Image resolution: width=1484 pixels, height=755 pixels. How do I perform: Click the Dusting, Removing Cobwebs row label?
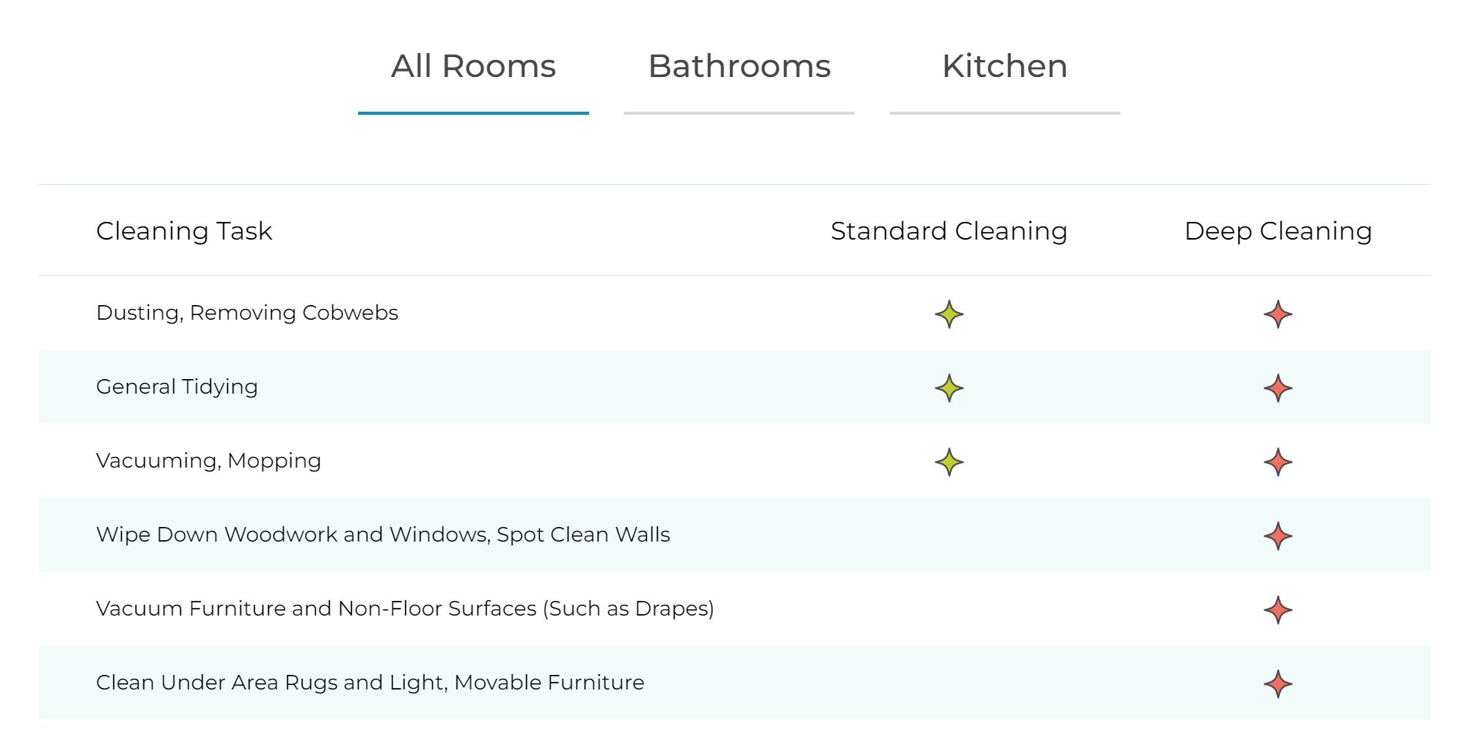247,313
